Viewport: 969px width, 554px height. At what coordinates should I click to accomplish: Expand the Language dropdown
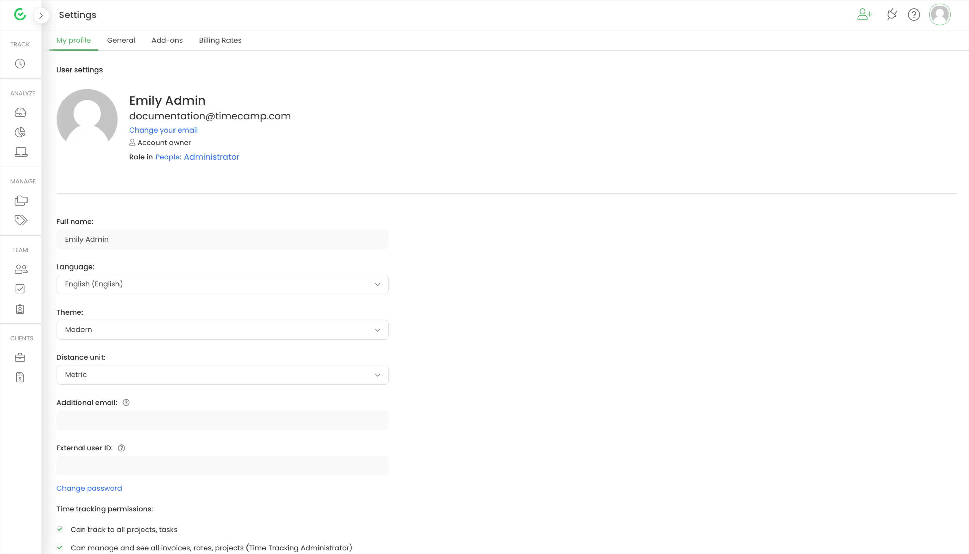pos(222,284)
